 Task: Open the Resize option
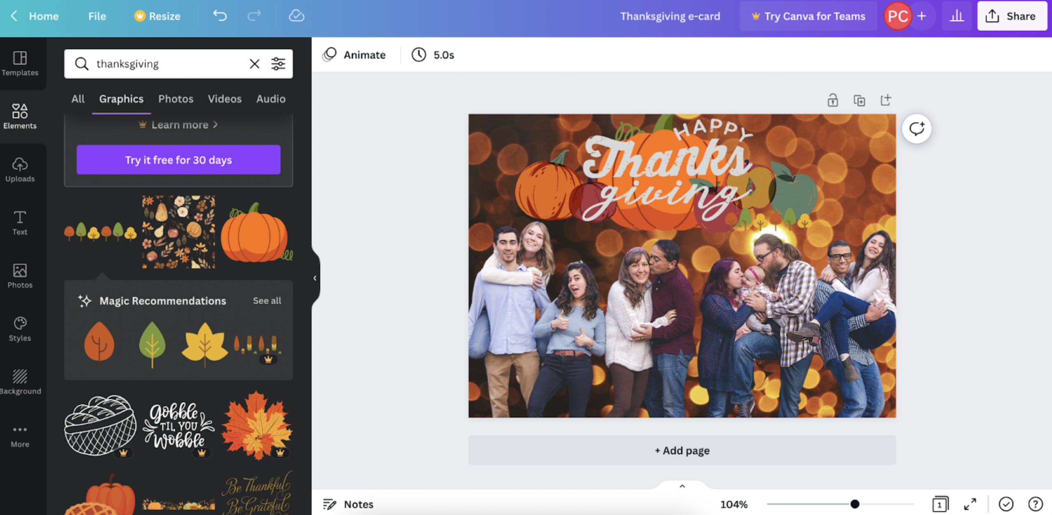[157, 16]
